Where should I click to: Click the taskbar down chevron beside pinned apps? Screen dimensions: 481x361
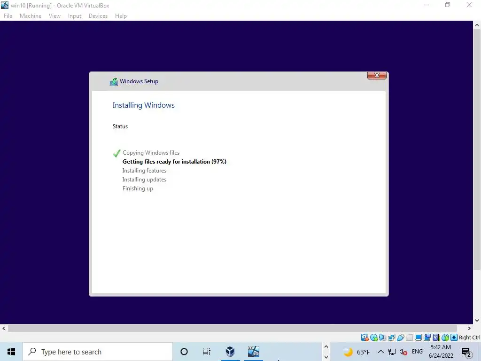pyautogui.click(x=326, y=357)
